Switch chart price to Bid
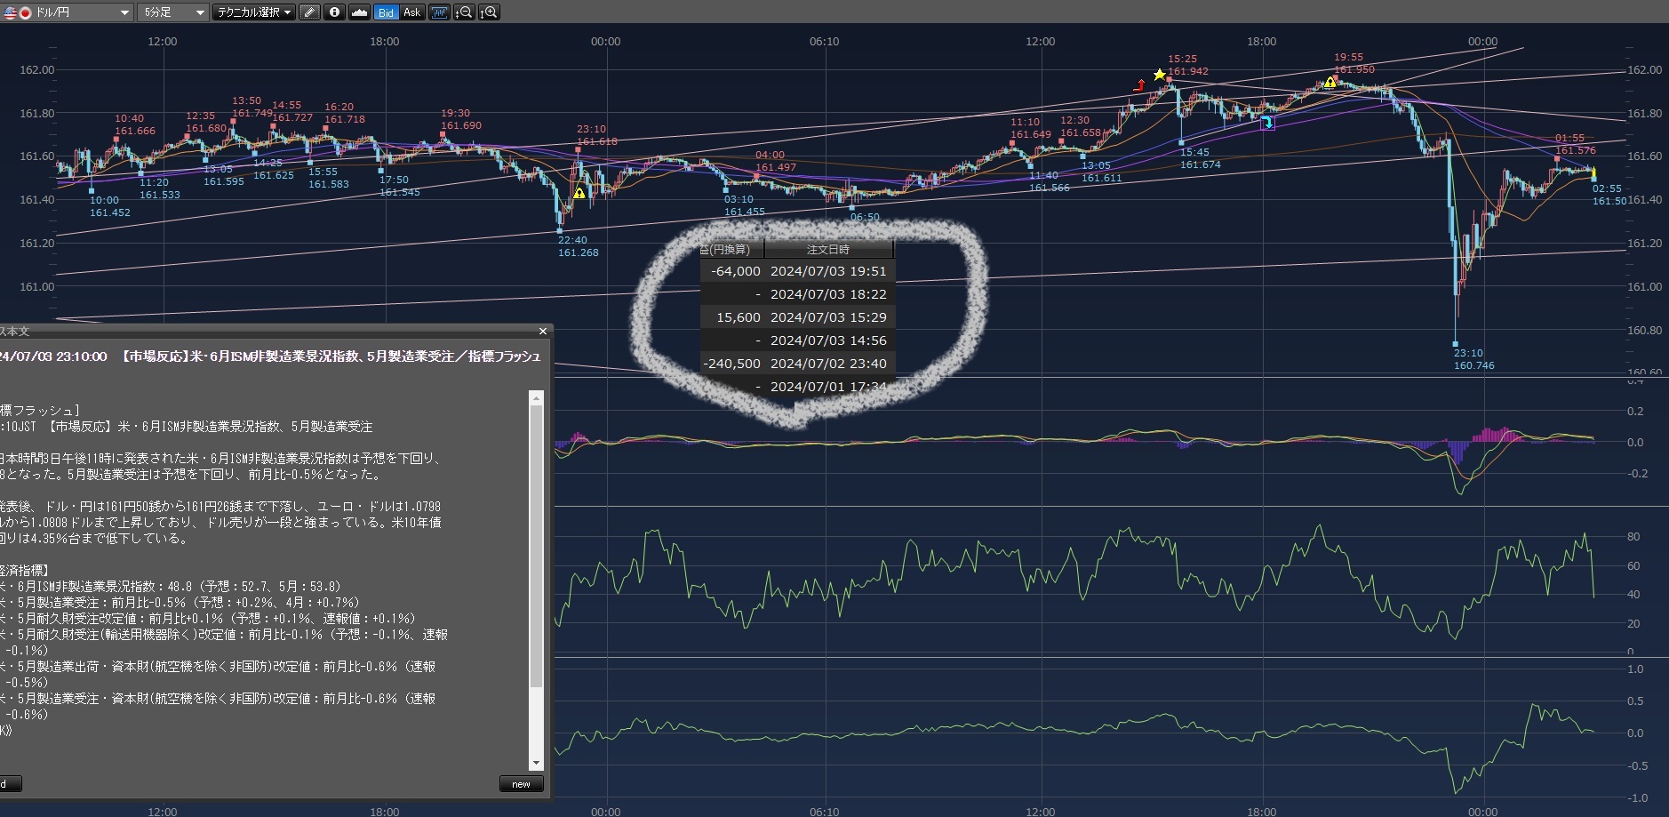 point(386,12)
